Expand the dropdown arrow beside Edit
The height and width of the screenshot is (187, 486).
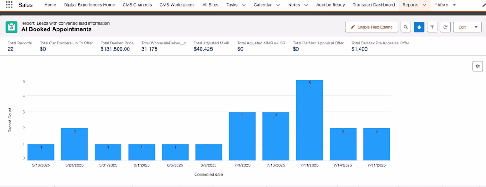pyautogui.click(x=476, y=27)
